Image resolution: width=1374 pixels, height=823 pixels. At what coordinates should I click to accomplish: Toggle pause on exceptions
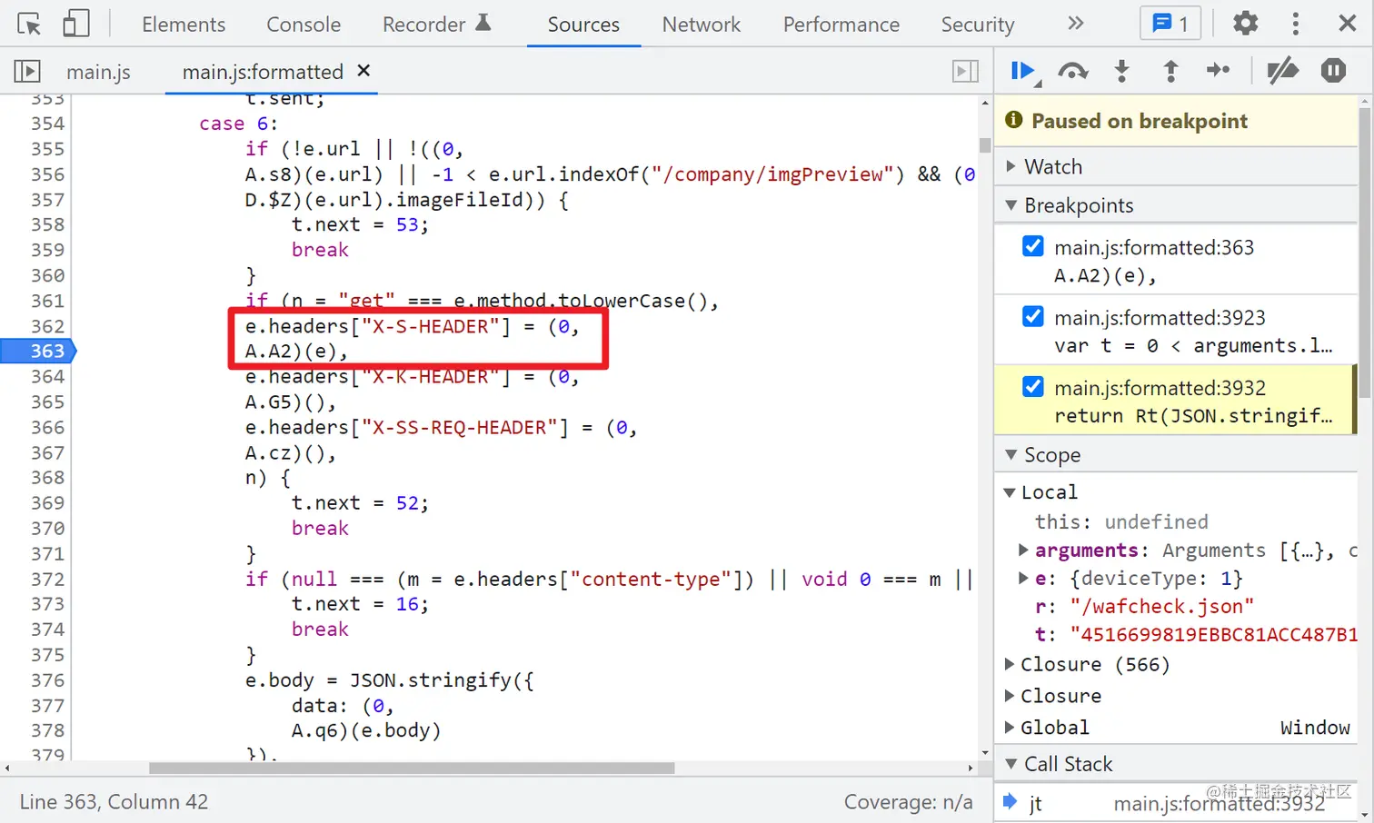(x=1333, y=71)
